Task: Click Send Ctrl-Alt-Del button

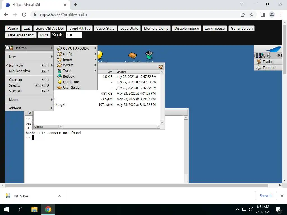Action: click(50, 28)
